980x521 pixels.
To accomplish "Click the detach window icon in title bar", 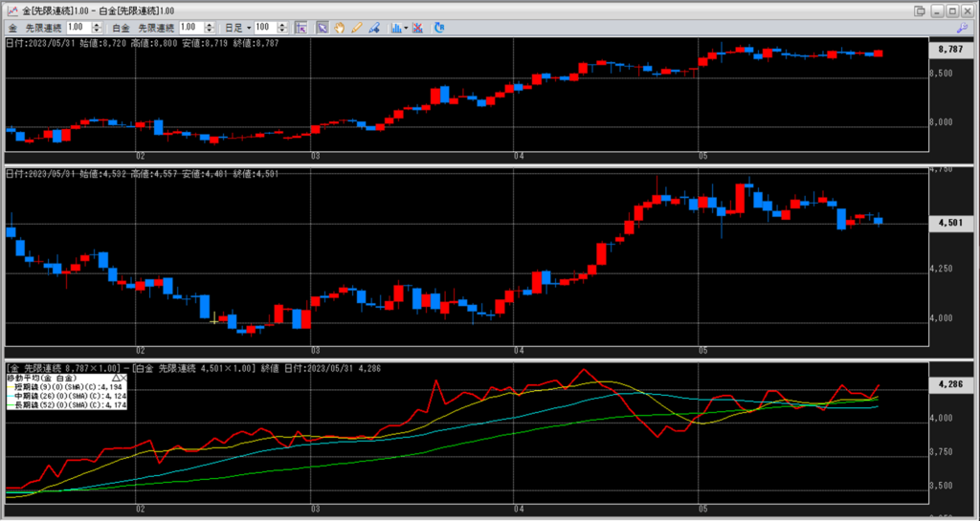I will tap(920, 11).
